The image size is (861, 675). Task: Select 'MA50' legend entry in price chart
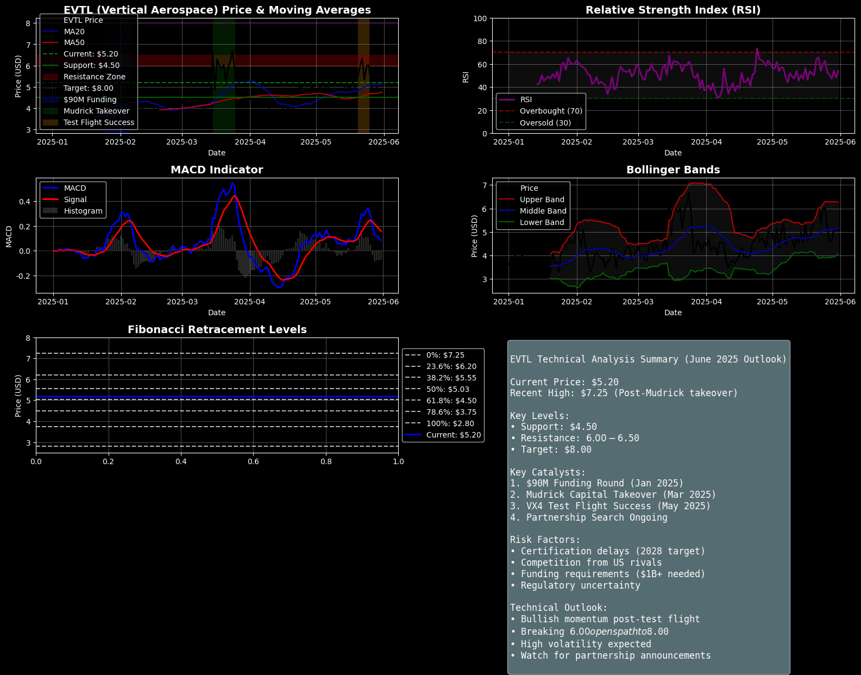tap(64, 43)
